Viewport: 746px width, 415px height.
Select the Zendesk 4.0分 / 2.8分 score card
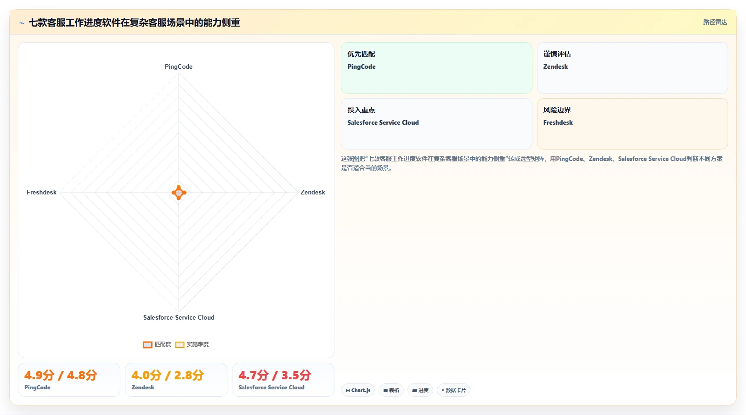click(176, 380)
